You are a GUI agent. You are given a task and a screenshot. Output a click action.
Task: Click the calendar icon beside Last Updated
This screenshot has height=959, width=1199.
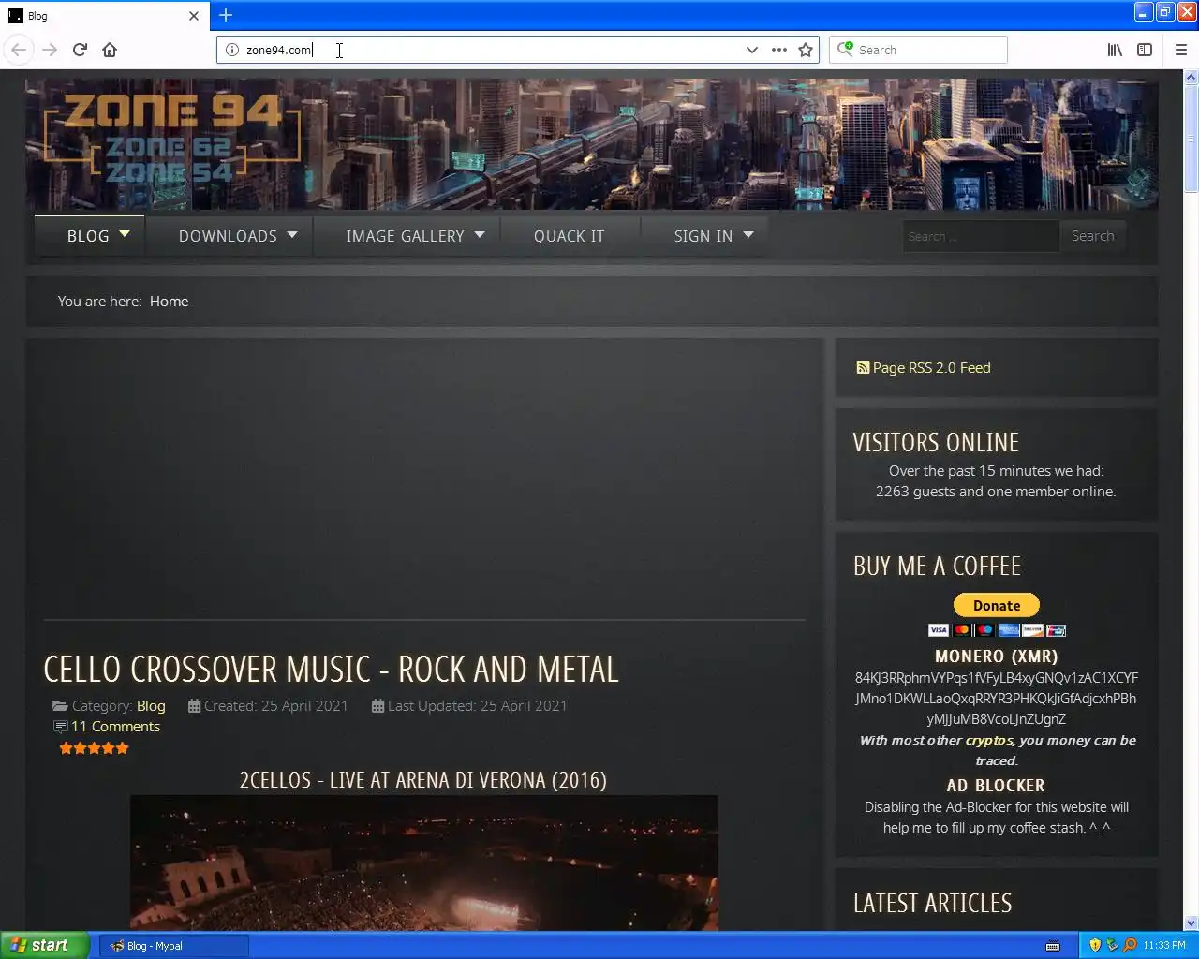(377, 706)
